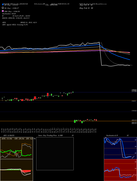Click the 'CL: 1091.05' closing price text
Screen dimensions: 137x181
pos(52,5)
